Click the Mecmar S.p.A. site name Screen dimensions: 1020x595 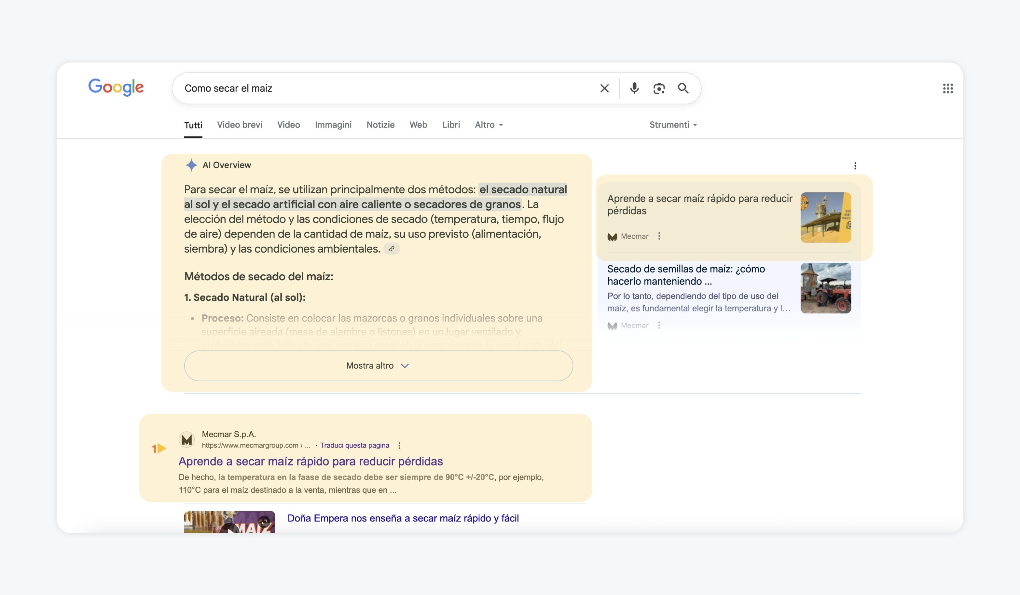coord(229,434)
